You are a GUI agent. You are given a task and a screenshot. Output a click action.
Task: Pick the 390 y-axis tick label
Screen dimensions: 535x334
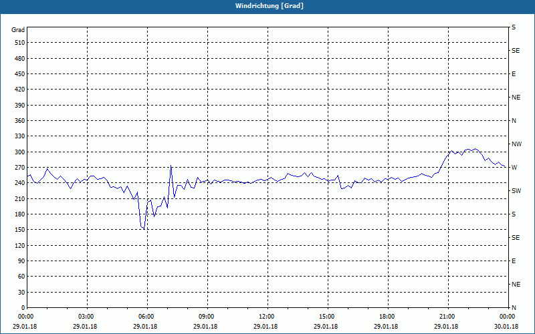pos(20,106)
